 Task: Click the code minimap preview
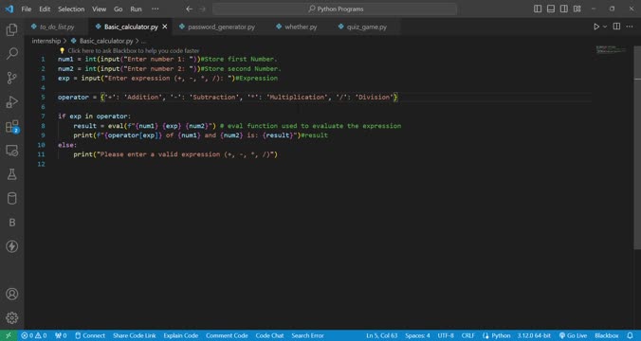click(611, 50)
